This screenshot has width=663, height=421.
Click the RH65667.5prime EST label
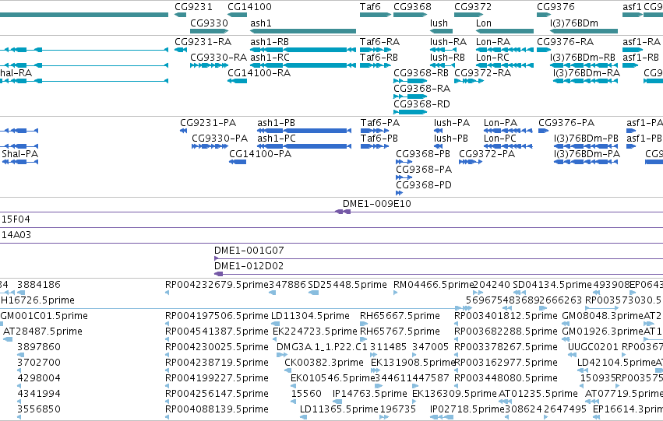[x=400, y=316]
